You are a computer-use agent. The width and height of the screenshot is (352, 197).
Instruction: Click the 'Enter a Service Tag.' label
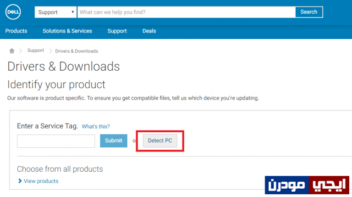point(48,126)
